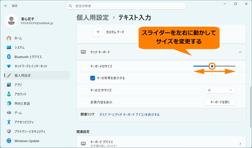Open キーボード デバイス chevron arrow
The image size is (252, 148).
coord(240,144)
